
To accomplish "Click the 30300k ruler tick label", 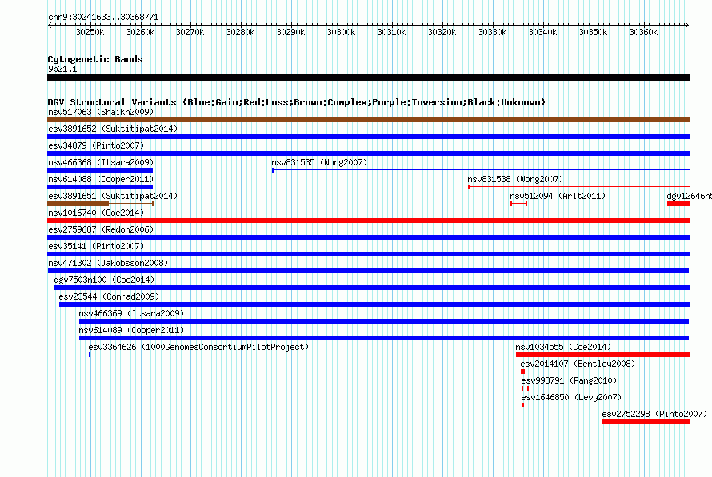I will [x=341, y=32].
